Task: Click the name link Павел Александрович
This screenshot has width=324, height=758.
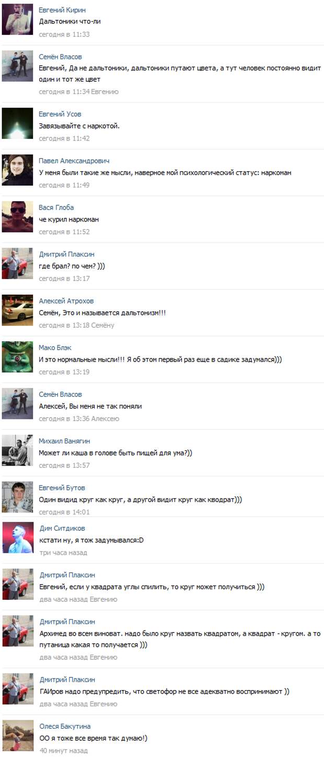Action: [x=74, y=161]
